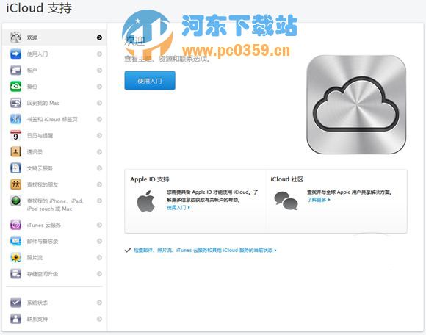Click the iCloud 社区 heading
The image size is (426, 335).
286,179
